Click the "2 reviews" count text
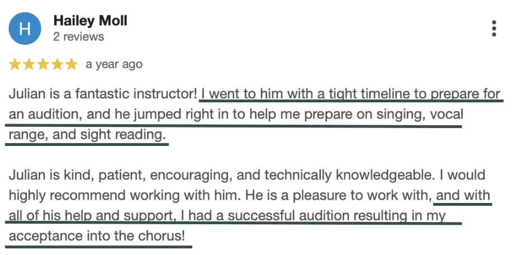The image size is (512, 255). point(78,37)
